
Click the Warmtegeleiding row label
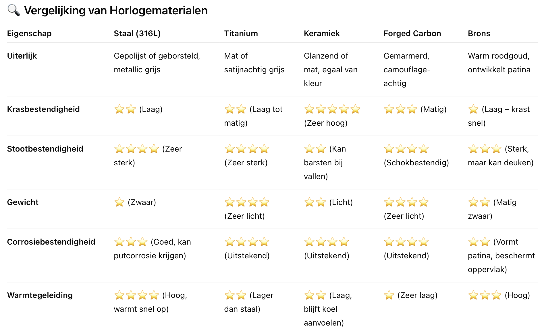40,295
